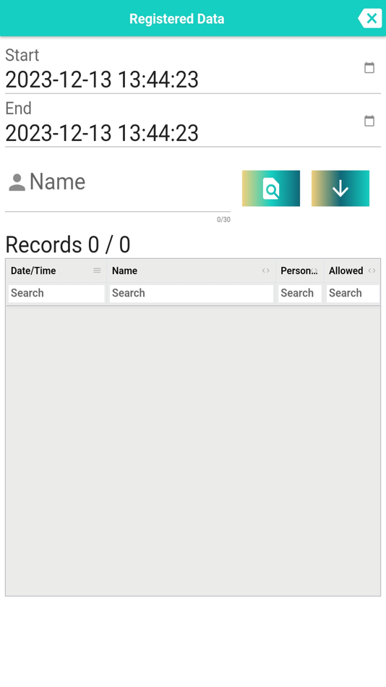Focus Name column search box
386x687 pixels.
(191, 293)
